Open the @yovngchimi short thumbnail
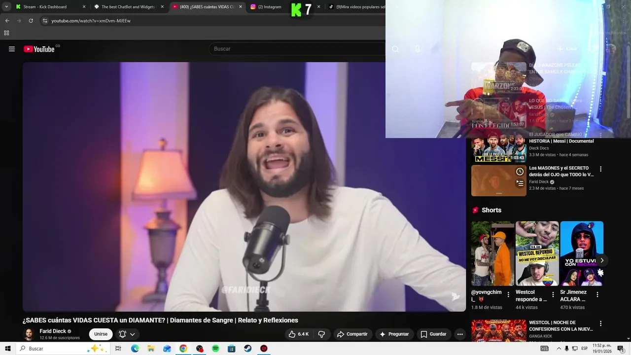631x355 pixels. point(493,253)
